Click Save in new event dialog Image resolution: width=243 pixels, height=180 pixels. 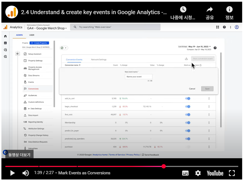(x=207, y=89)
